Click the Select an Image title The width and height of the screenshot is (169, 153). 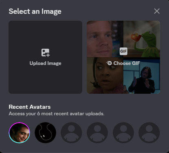click(35, 11)
